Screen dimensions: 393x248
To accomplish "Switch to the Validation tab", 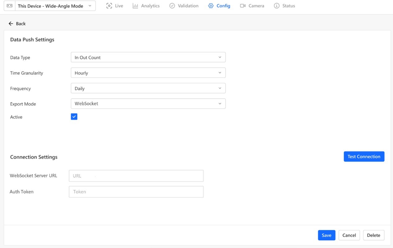I will coord(184,6).
